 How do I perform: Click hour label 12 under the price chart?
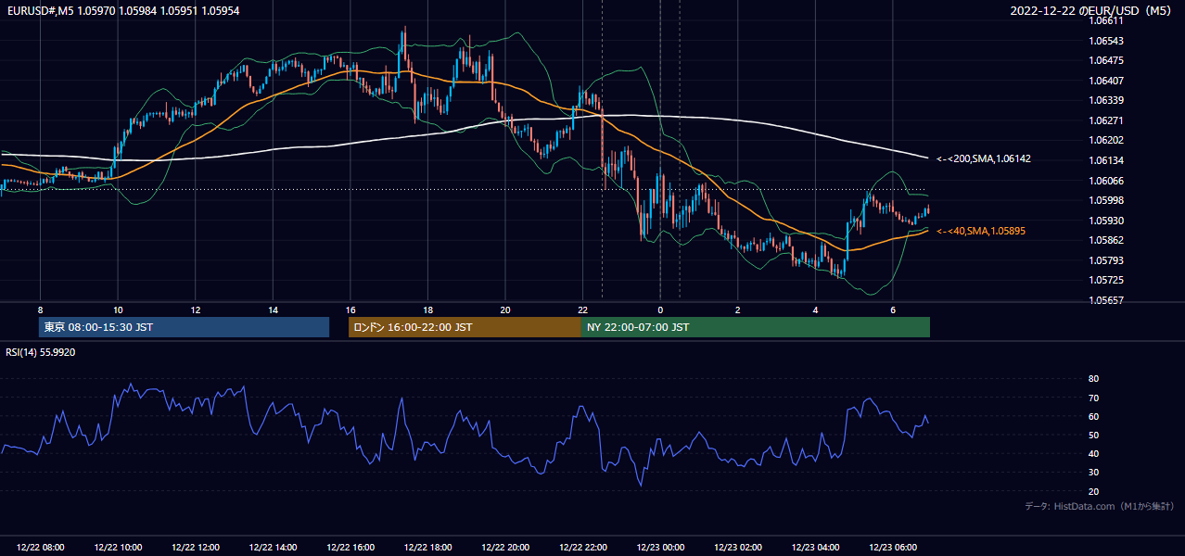196,310
